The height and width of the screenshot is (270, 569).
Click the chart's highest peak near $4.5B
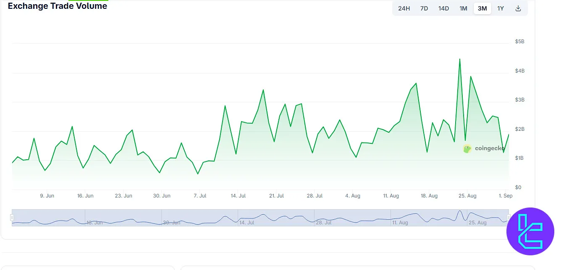[x=460, y=59]
